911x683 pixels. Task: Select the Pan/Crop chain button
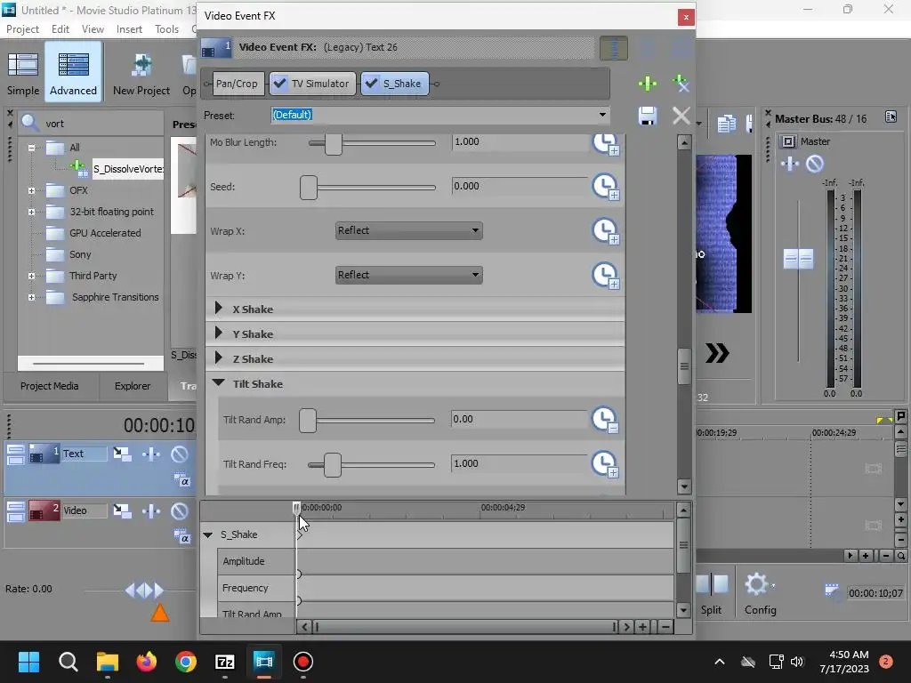pyautogui.click(x=237, y=84)
